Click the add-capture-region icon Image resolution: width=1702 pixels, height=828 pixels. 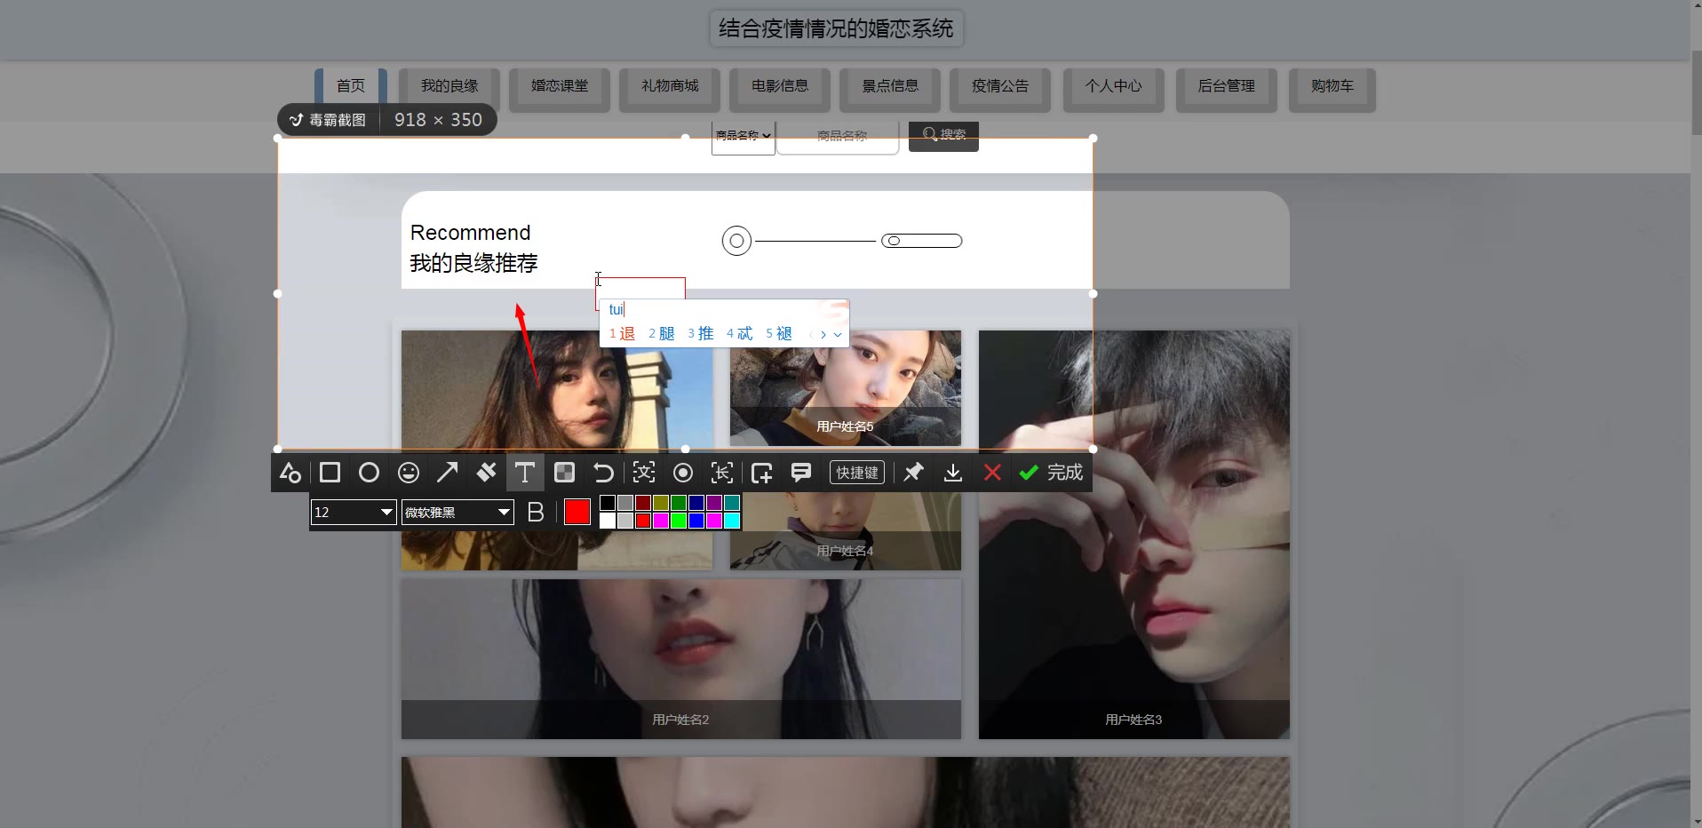click(x=761, y=473)
